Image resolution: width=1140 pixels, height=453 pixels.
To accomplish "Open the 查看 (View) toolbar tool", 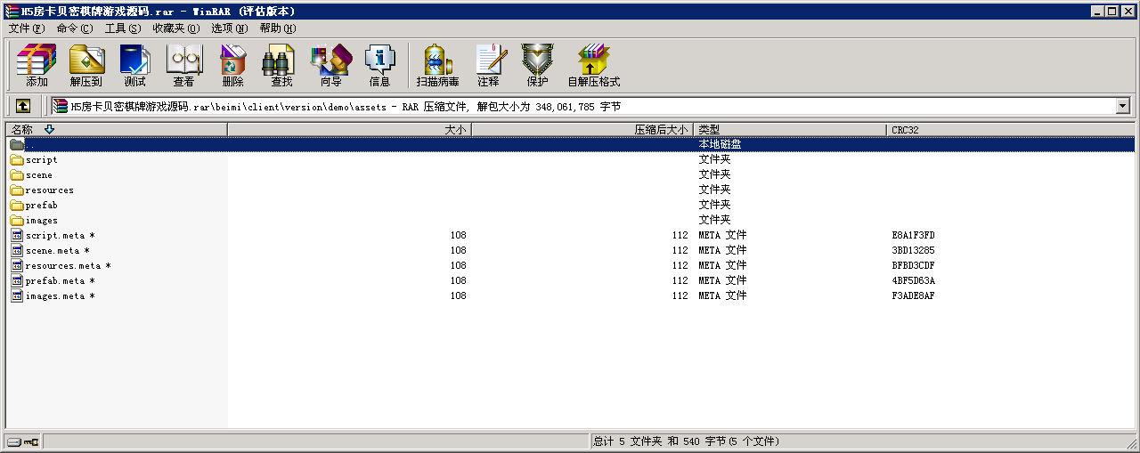I will tap(184, 66).
